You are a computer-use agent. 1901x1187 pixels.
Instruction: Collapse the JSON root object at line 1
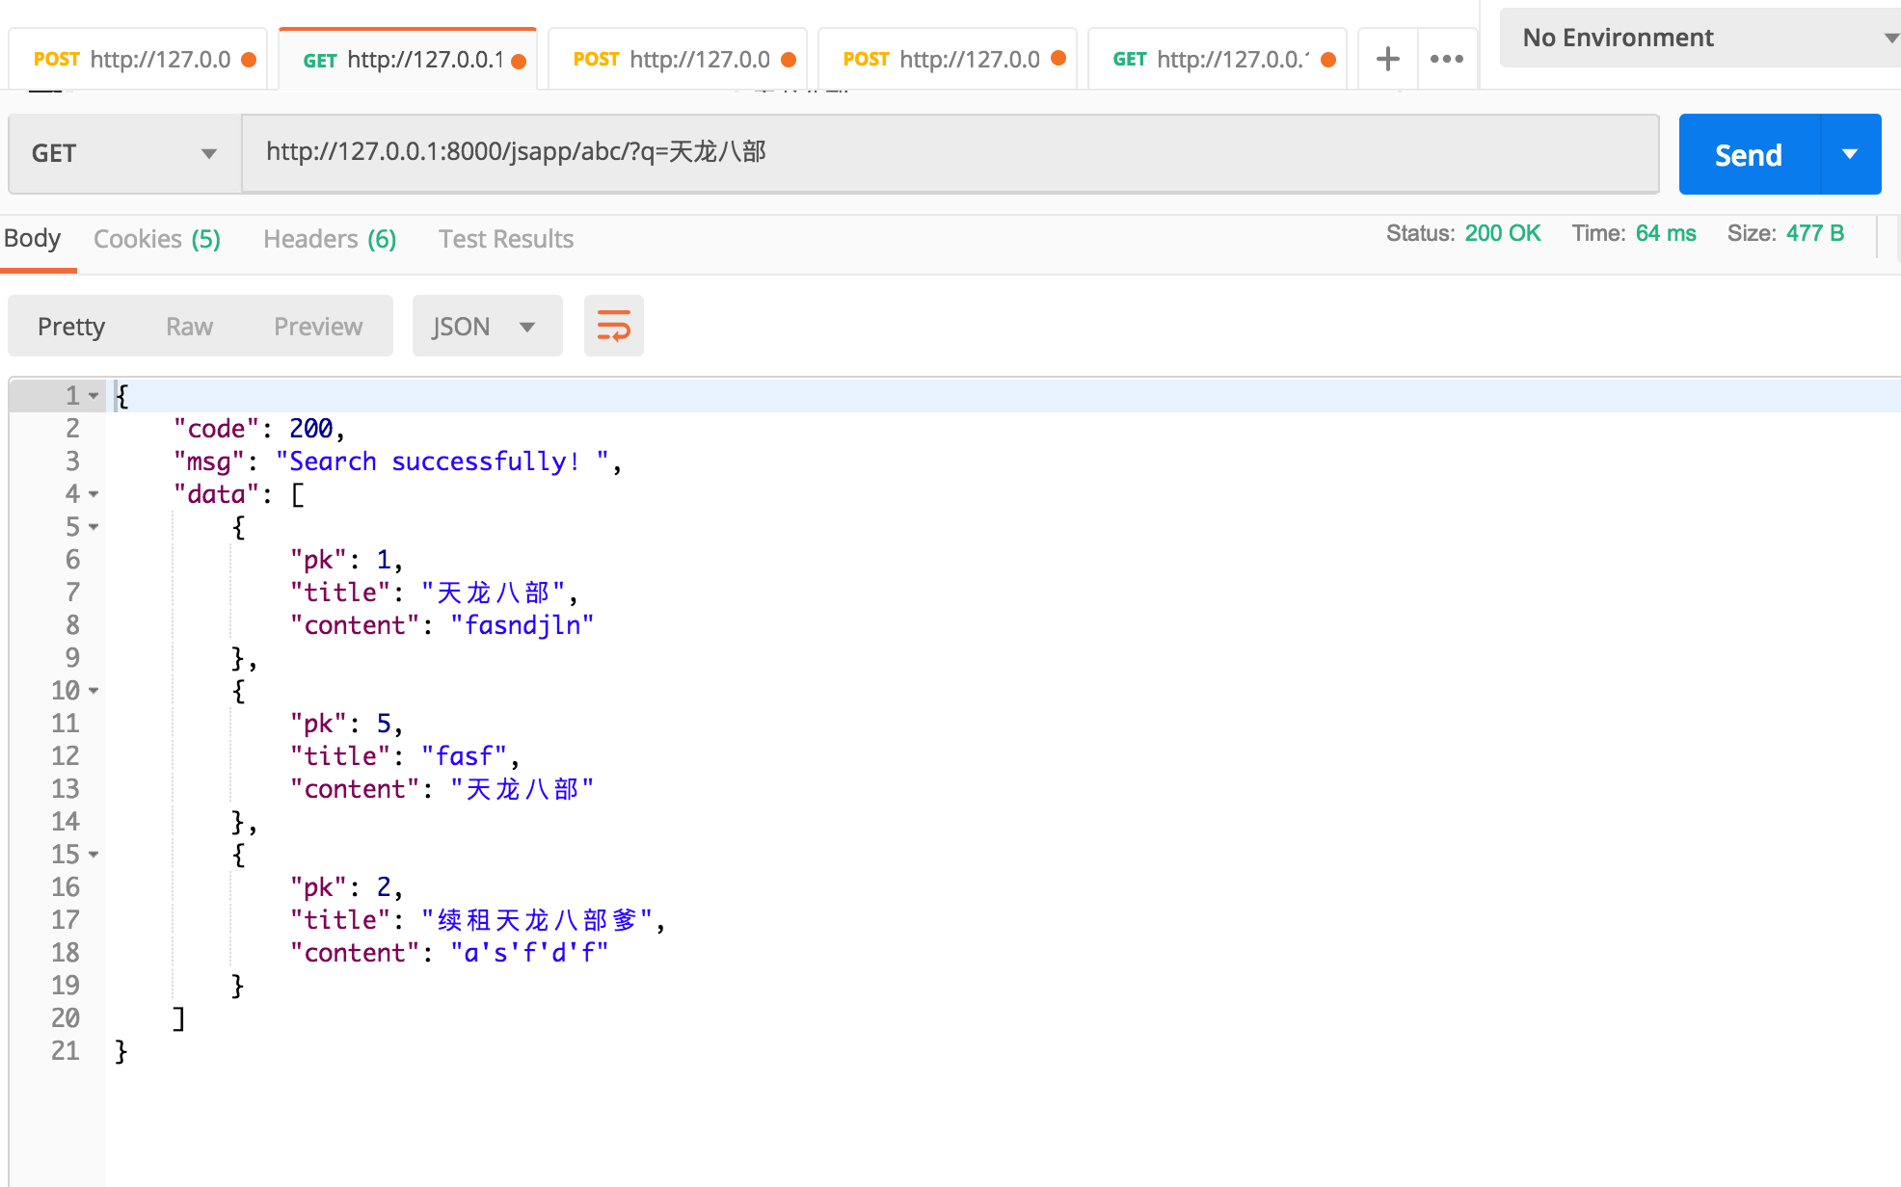pos(94,396)
